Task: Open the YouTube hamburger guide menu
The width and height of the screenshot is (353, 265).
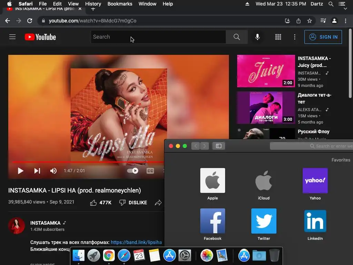Action: (12, 37)
